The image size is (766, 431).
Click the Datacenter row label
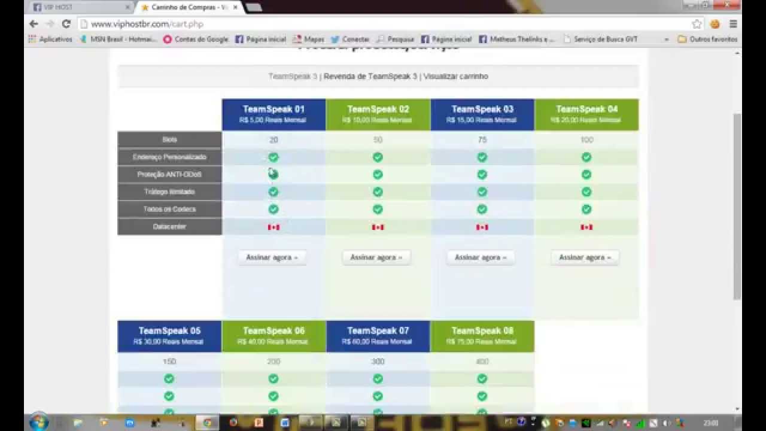[169, 226]
